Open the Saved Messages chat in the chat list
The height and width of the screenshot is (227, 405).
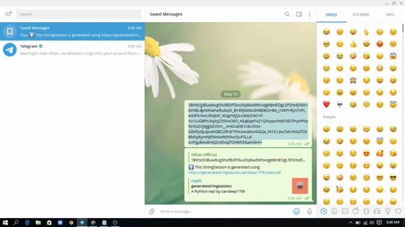click(72, 32)
